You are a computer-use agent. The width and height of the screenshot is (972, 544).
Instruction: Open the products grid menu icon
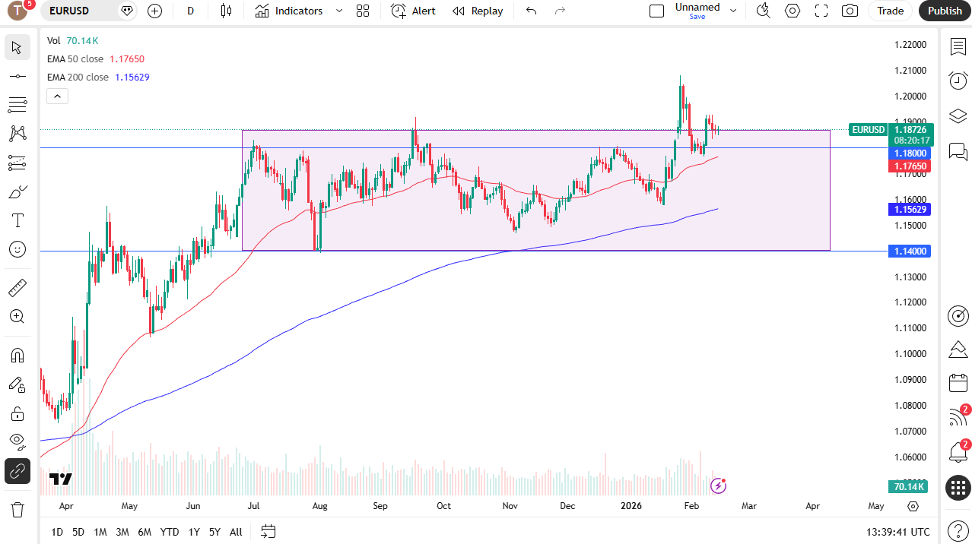(x=958, y=488)
